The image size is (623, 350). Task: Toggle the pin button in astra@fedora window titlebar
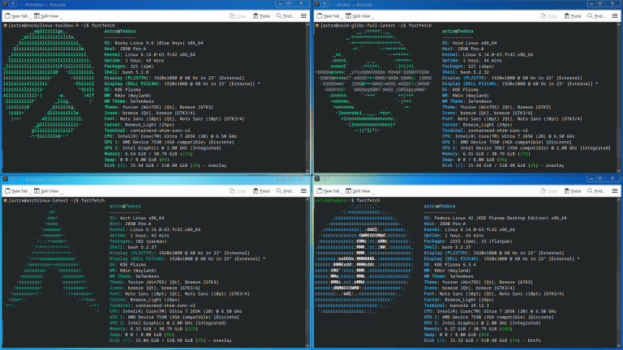coord(324,179)
